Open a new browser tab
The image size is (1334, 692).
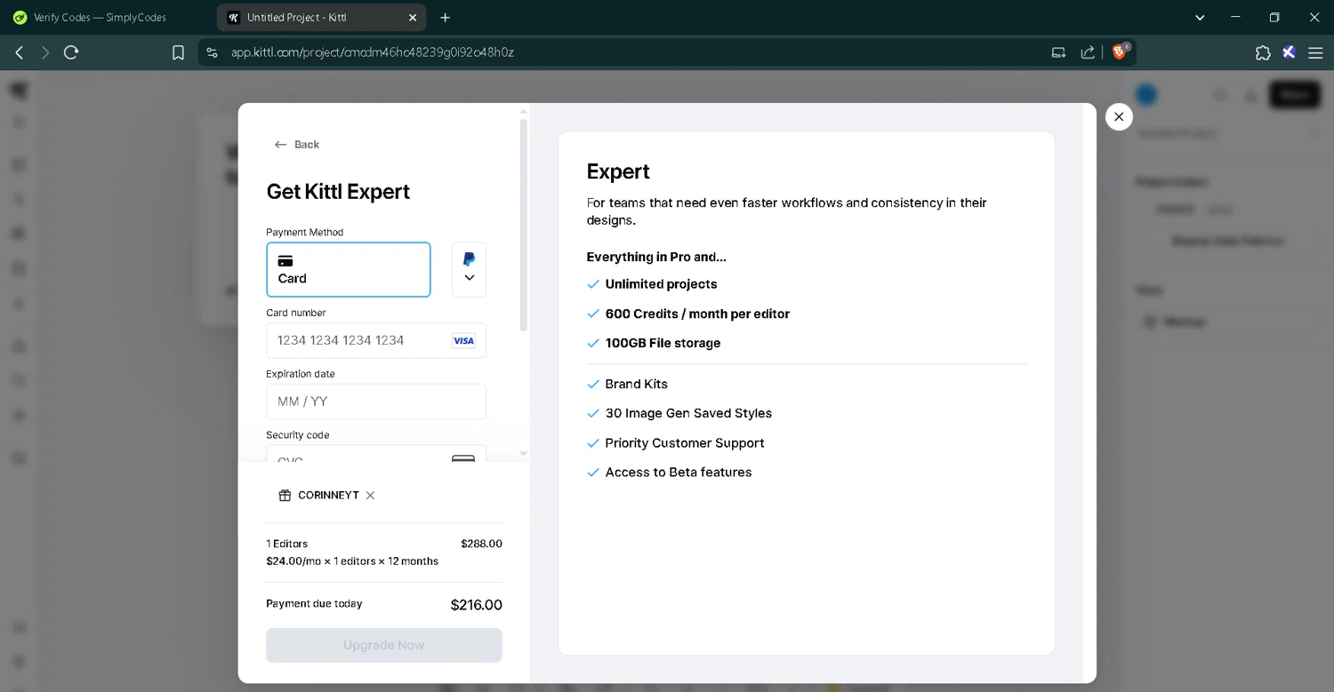(x=446, y=18)
